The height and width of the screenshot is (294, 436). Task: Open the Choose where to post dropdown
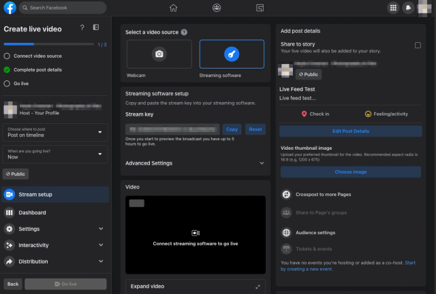click(55, 132)
